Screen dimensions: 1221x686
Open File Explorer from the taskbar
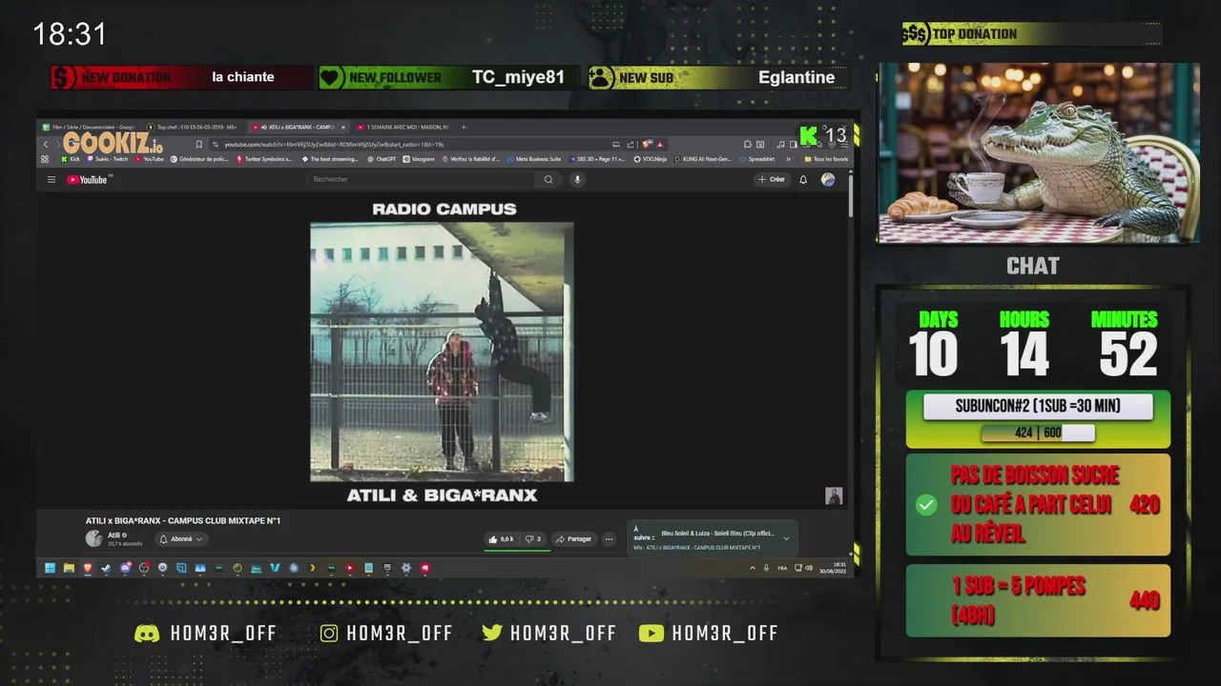(x=69, y=568)
